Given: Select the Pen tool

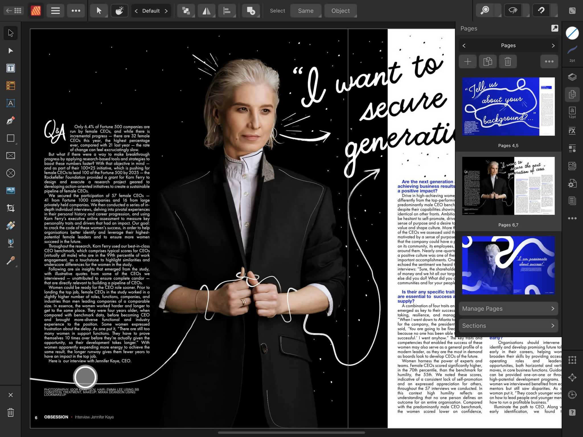Looking at the screenshot, I should pyautogui.click(x=11, y=121).
